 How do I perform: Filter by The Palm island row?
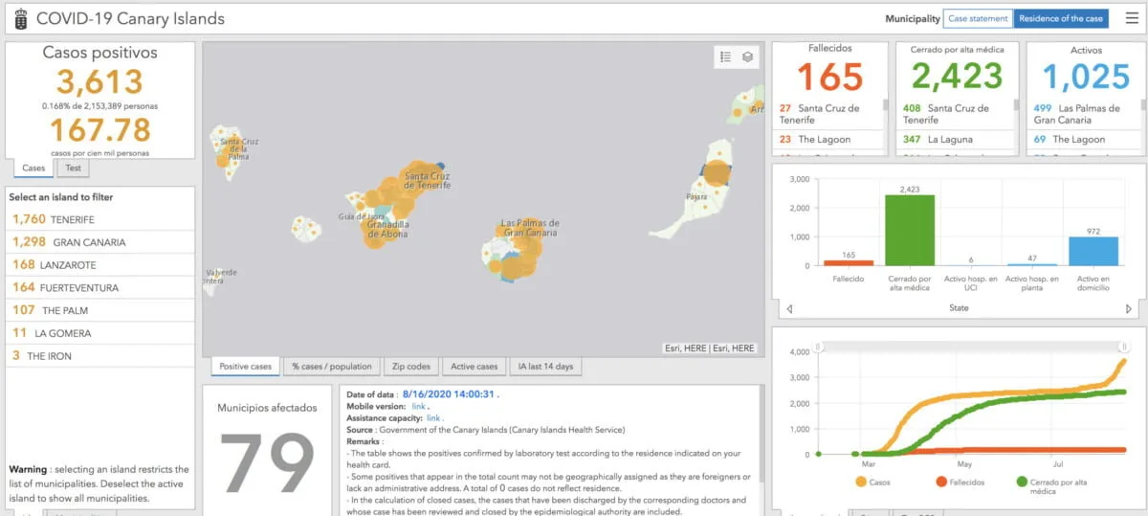click(x=100, y=310)
